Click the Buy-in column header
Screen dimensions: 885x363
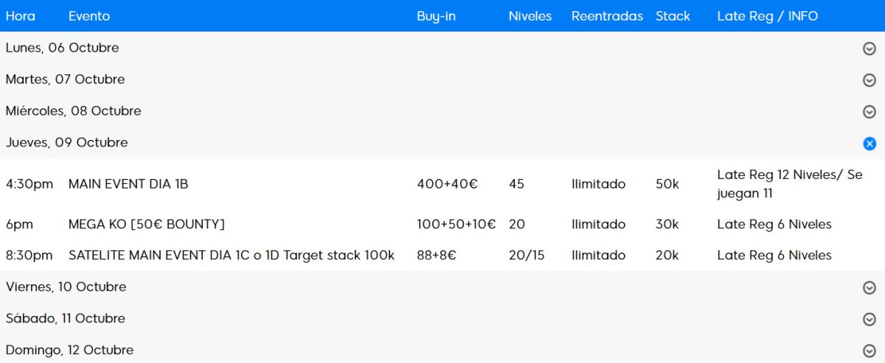(x=436, y=16)
